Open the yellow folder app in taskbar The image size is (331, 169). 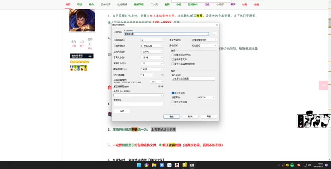[x=185, y=165]
